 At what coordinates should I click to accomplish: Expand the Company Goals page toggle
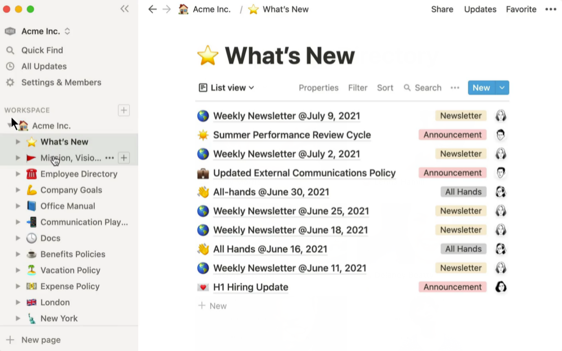click(x=18, y=190)
